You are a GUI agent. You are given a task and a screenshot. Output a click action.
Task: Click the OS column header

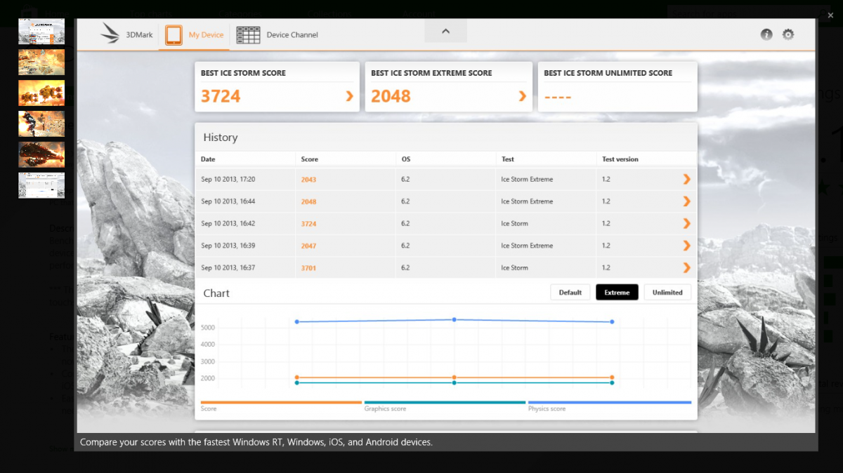coord(406,159)
